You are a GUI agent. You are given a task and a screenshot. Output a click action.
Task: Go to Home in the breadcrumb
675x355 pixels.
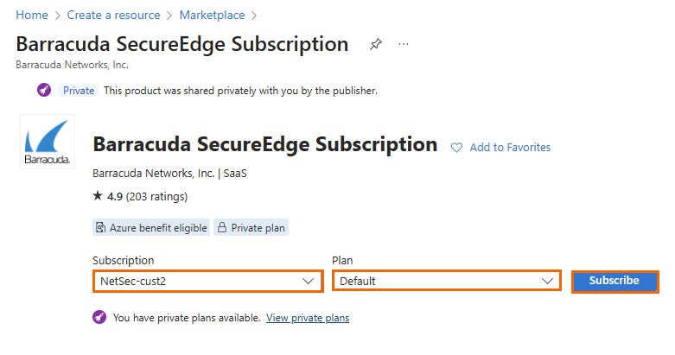(x=32, y=15)
